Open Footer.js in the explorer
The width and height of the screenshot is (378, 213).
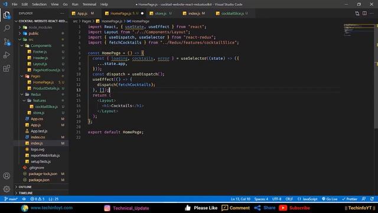click(x=41, y=51)
